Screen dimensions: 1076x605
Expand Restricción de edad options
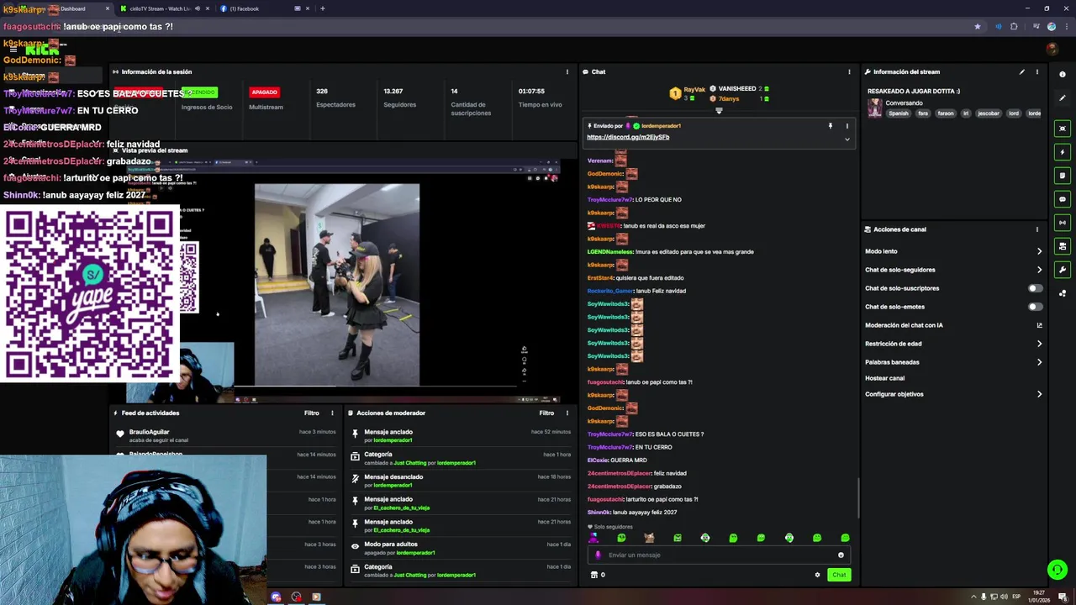pyautogui.click(x=1039, y=344)
